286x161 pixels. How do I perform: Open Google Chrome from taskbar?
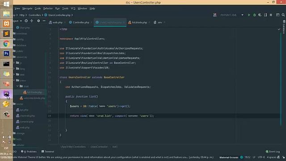tap(6, 44)
